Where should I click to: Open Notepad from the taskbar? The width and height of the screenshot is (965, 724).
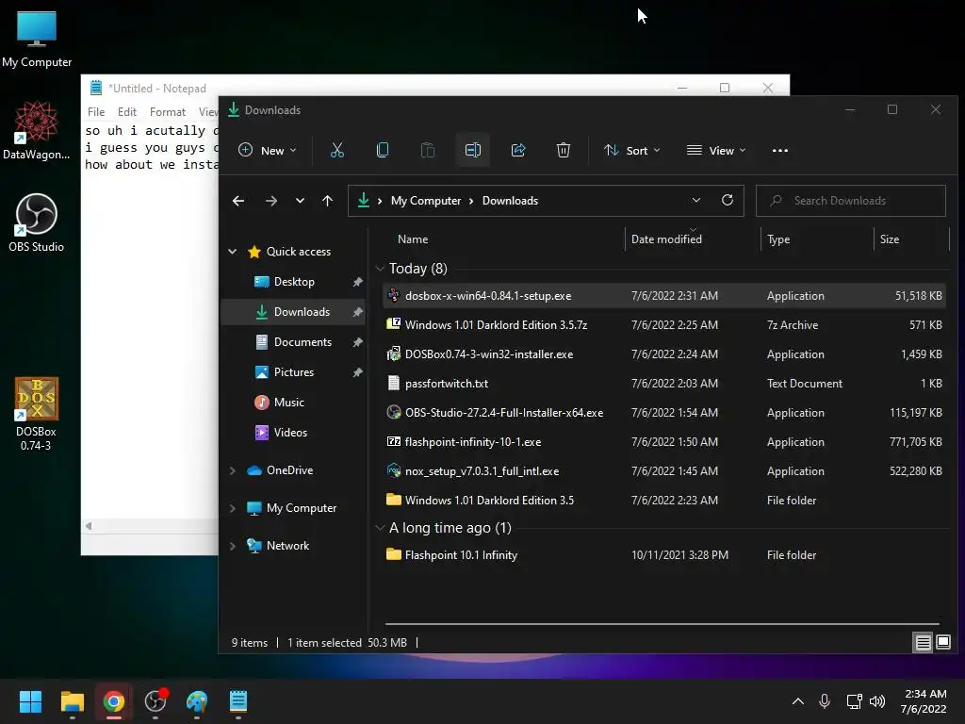[x=238, y=701]
